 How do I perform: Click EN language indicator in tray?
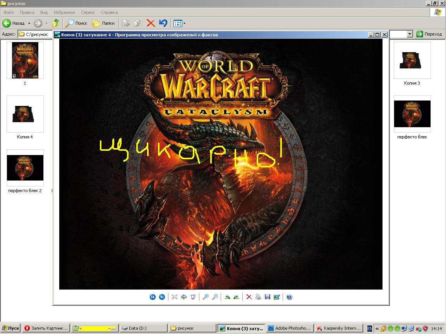coord(369,329)
